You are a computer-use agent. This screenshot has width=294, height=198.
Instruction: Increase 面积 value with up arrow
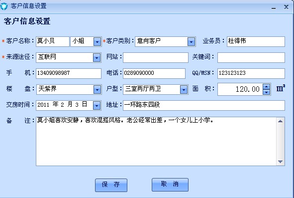[x=266, y=87]
